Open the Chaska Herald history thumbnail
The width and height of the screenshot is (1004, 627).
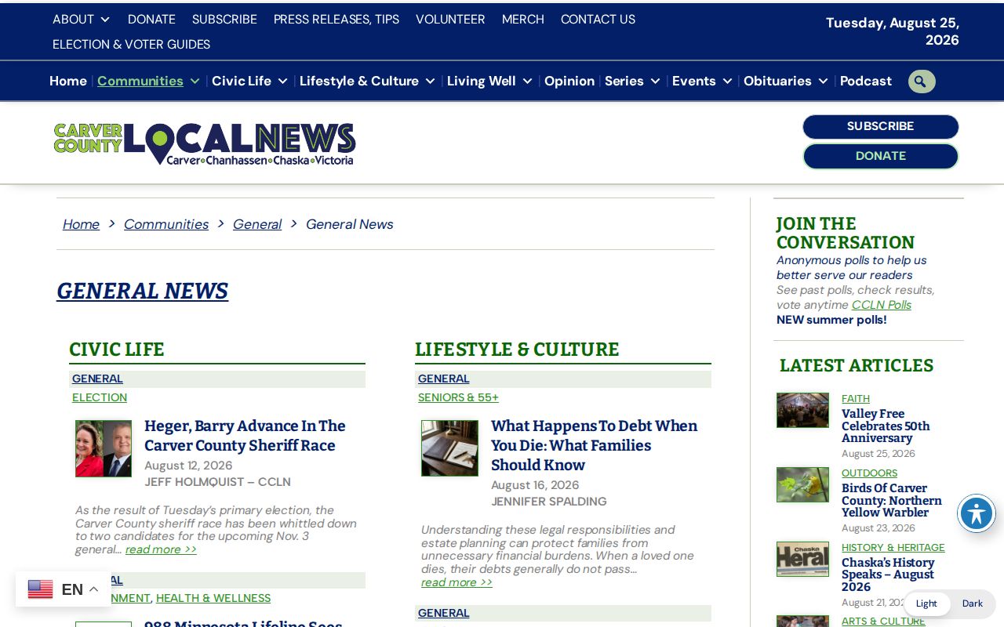[x=802, y=559]
